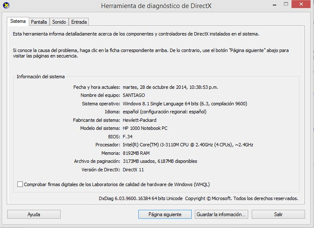The height and width of the screenshot is (228, 314).
Task: Click the DirectX icon in the title bar
Action: 6,5
